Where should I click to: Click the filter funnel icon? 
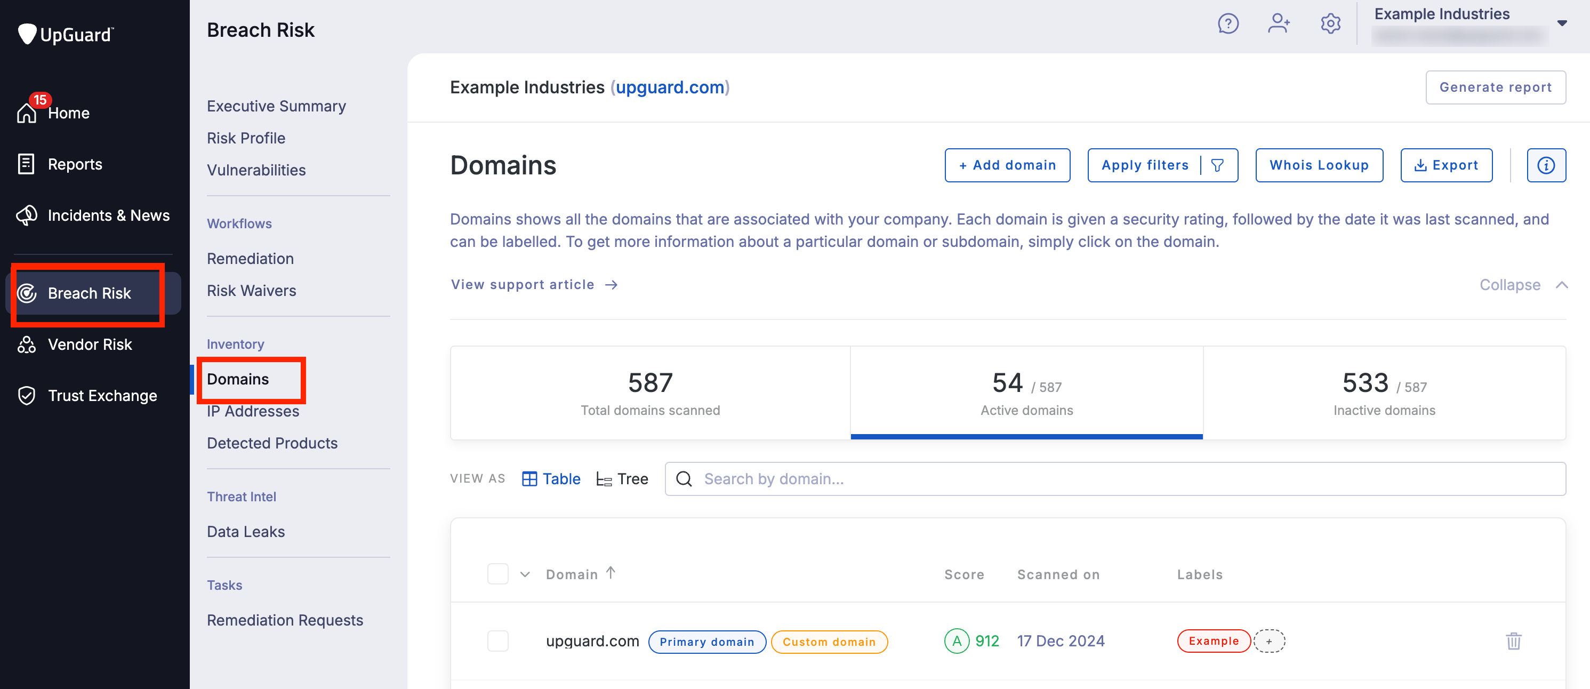point(1217,165)
